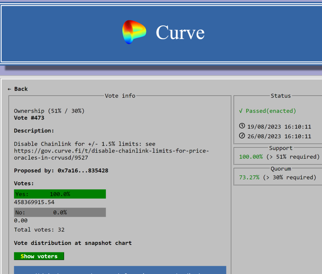Click the end date 26/08/2023 16:10:11 text
The image size is (322, 274).
(x=279, y=136)
